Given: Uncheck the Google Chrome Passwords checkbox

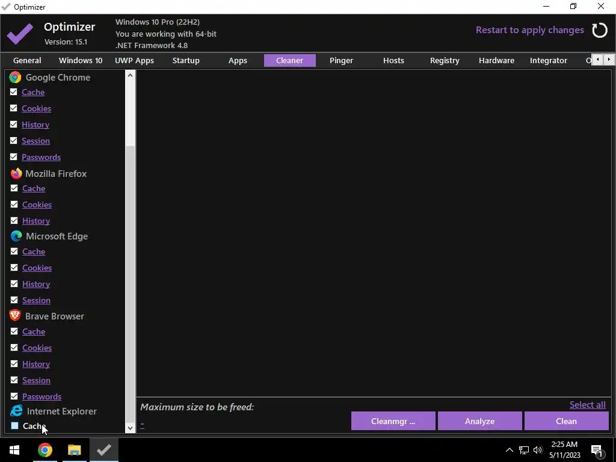Looking at the screenshot, I should (x=14, y=157).
